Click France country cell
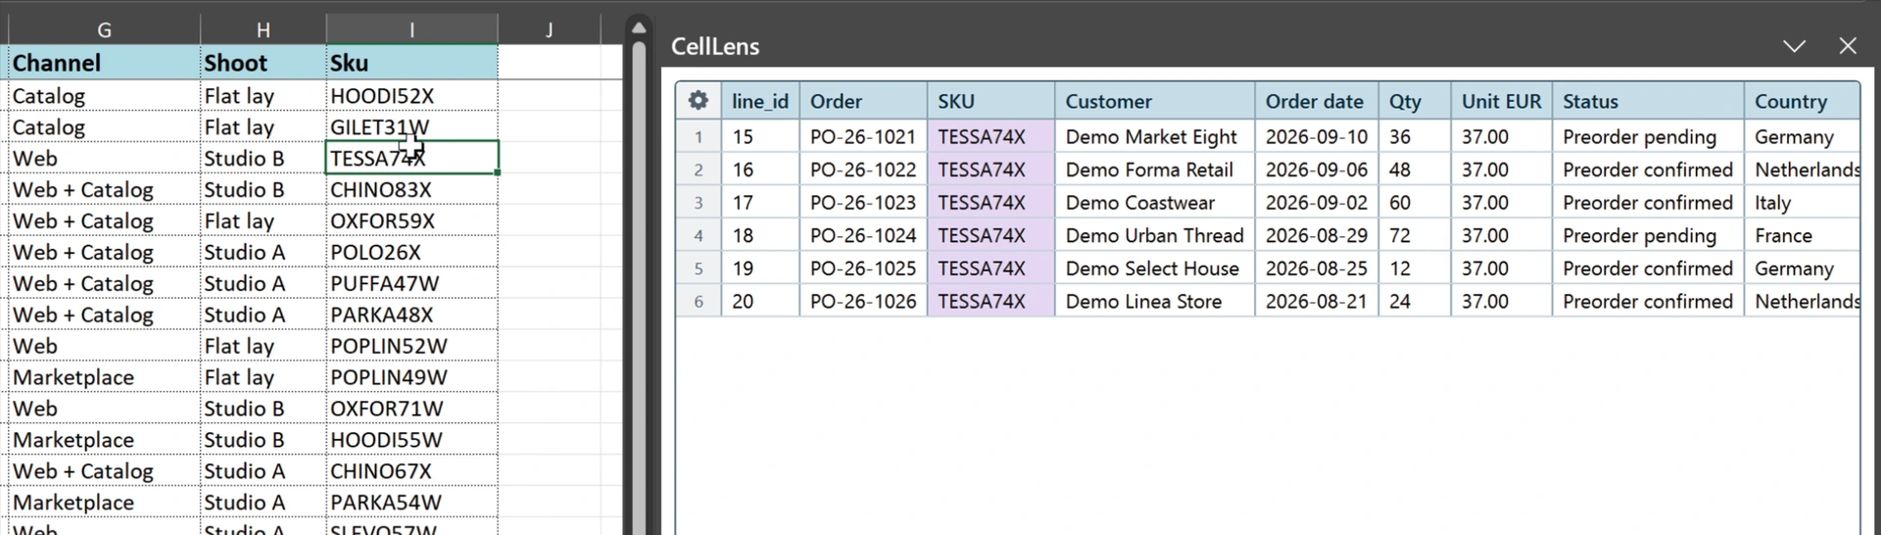 click(1802, 235)
